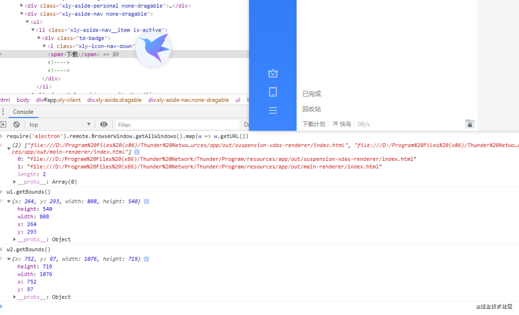Select the span 下载 element row
519x315 pixels.
click(x=124, y=54)
